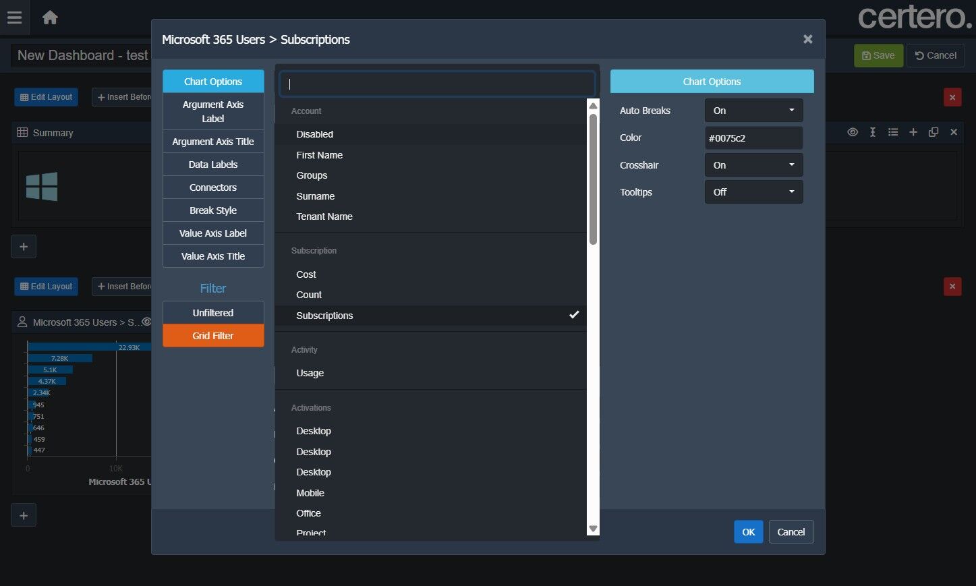The height and width of the screenshot is (586, 976).
Task: Save the dashboard
Action: point(878,55)
